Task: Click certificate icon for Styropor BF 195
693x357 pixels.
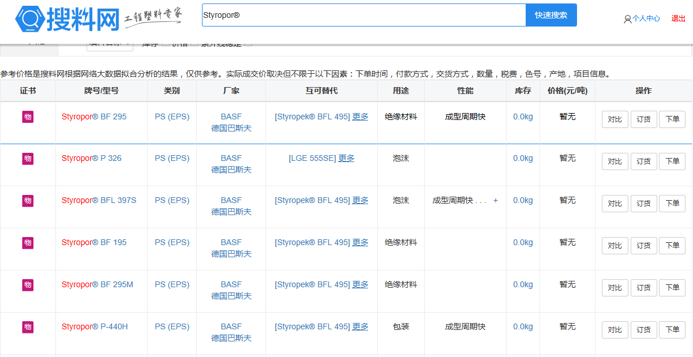Action: coord(28,243)
